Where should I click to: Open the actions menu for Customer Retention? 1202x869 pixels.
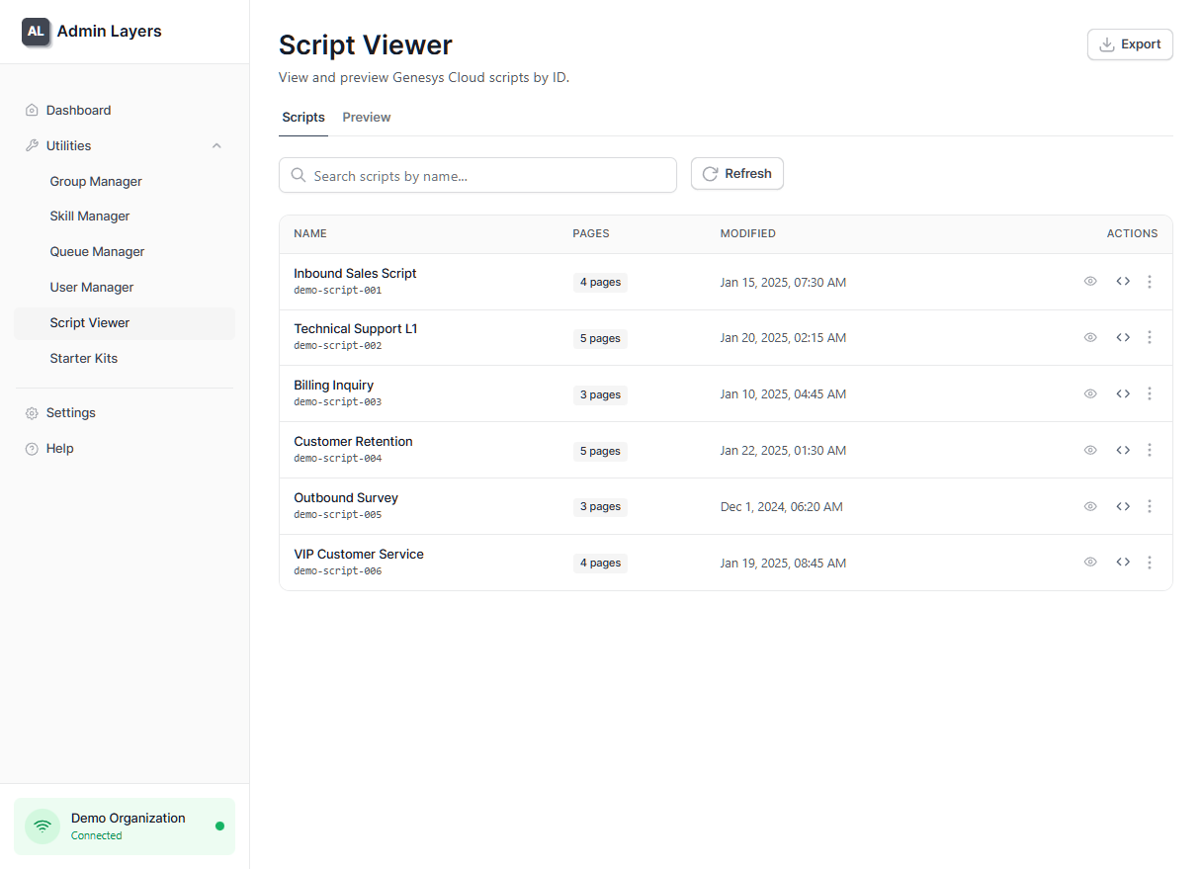(1150, 450)
